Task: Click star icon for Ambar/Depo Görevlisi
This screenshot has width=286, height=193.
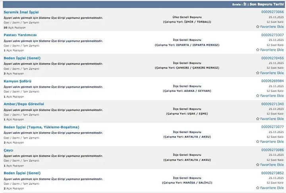Action: pyautogui.click(x=258, y=119)
